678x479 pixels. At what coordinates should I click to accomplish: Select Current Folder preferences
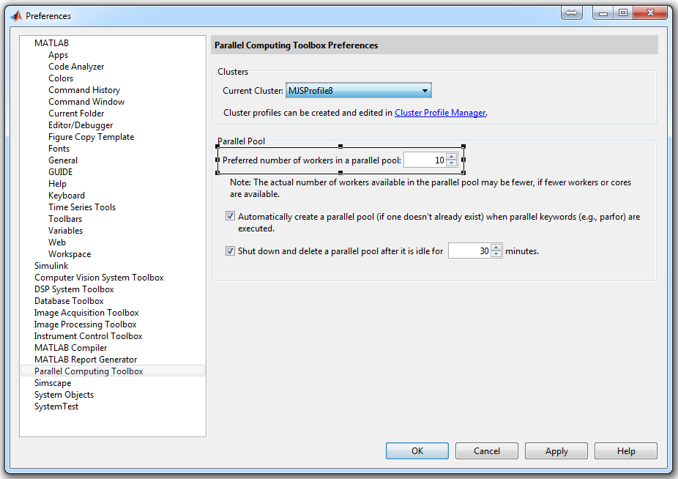(77, 114)
